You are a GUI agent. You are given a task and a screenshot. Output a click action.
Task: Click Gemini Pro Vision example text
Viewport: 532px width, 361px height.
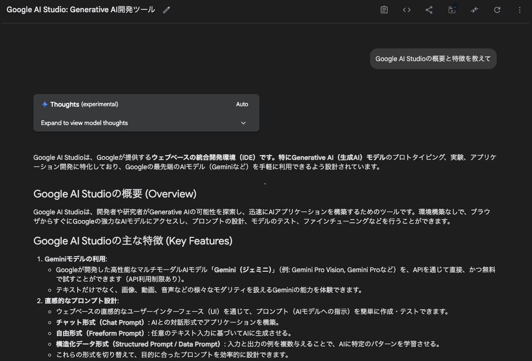[x=318, y=270]
